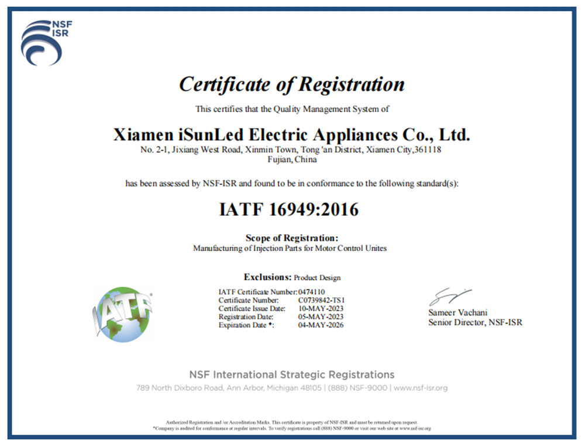Click the "Fujian, China" text
The width and height of the screenshot is (585, 447).
point(292,160)
